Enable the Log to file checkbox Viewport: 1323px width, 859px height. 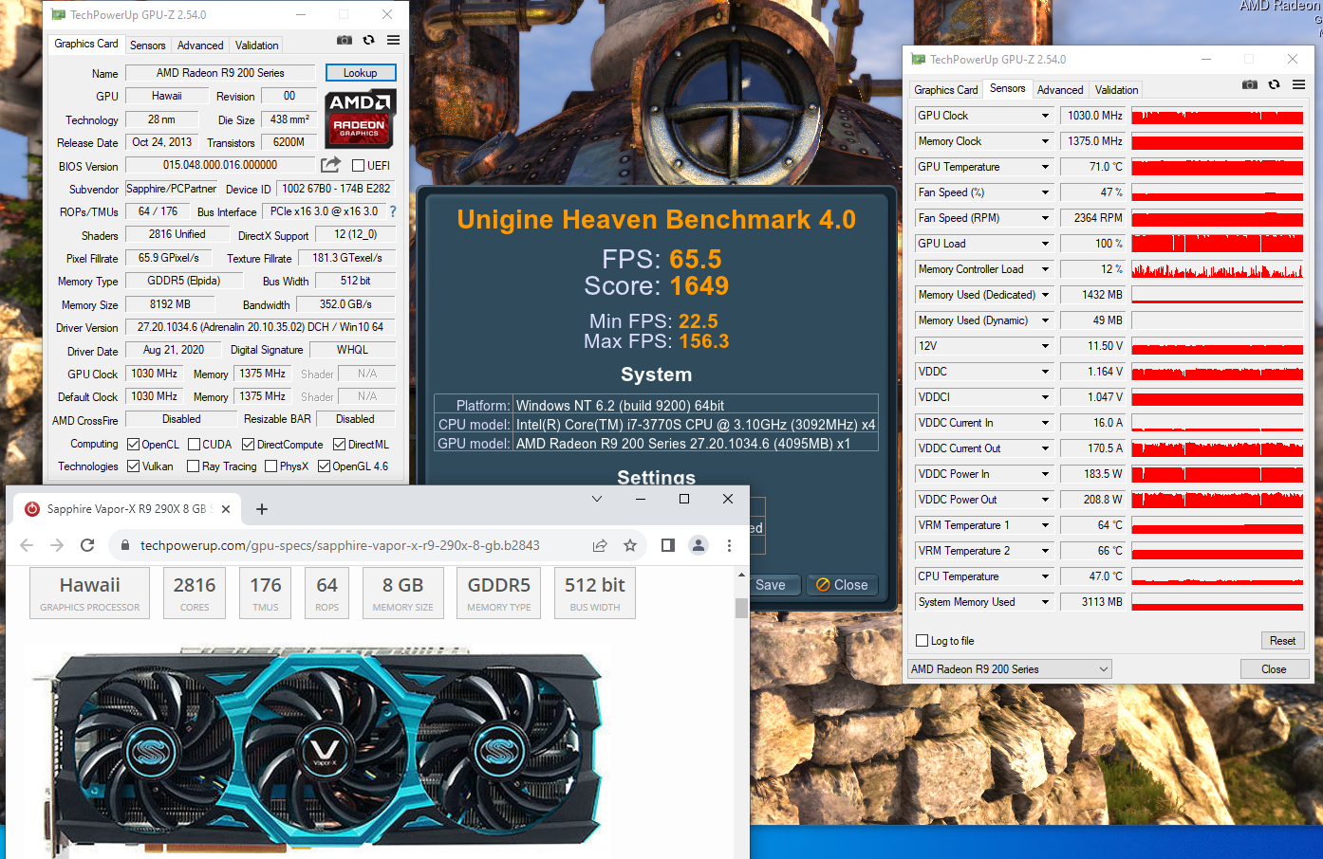(922, 641)
